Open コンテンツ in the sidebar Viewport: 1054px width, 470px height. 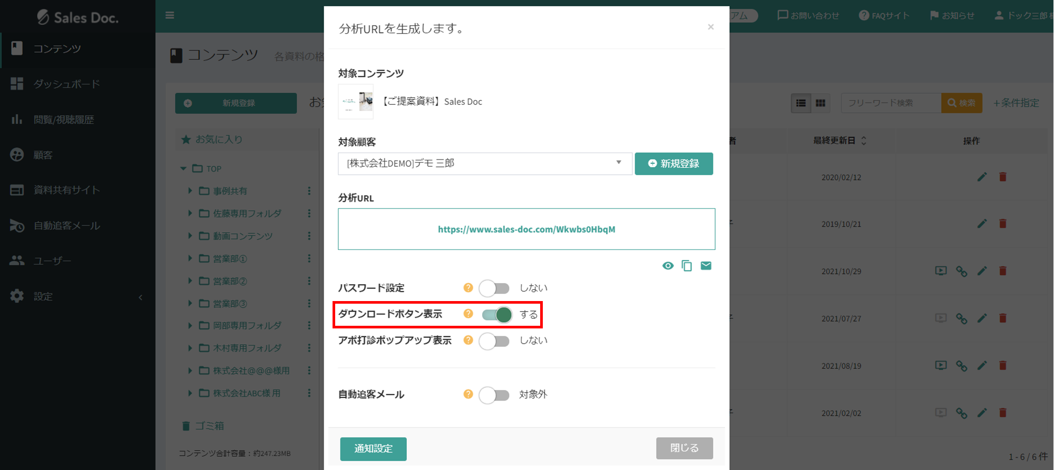click(x=78, y=48)
